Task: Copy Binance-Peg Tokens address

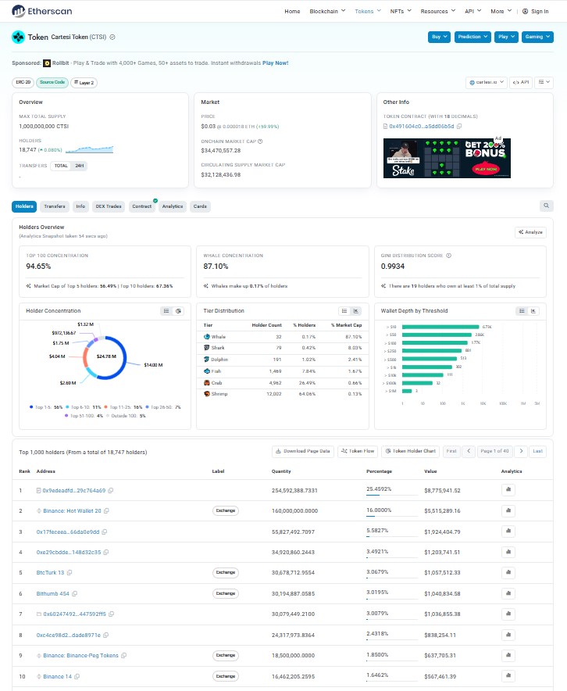Action: pos(123,655)
